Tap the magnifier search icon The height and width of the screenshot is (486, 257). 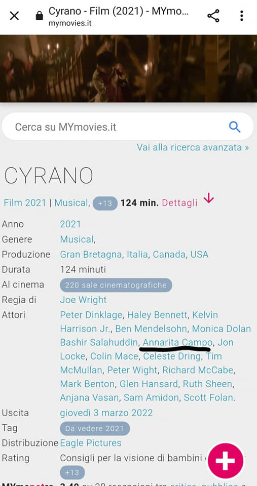(235, 127)
